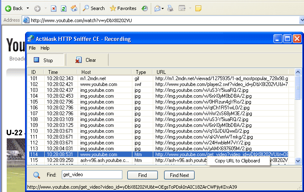Sort the list by Time column header
Screen dimensions: 304x192
coord(61,72)
